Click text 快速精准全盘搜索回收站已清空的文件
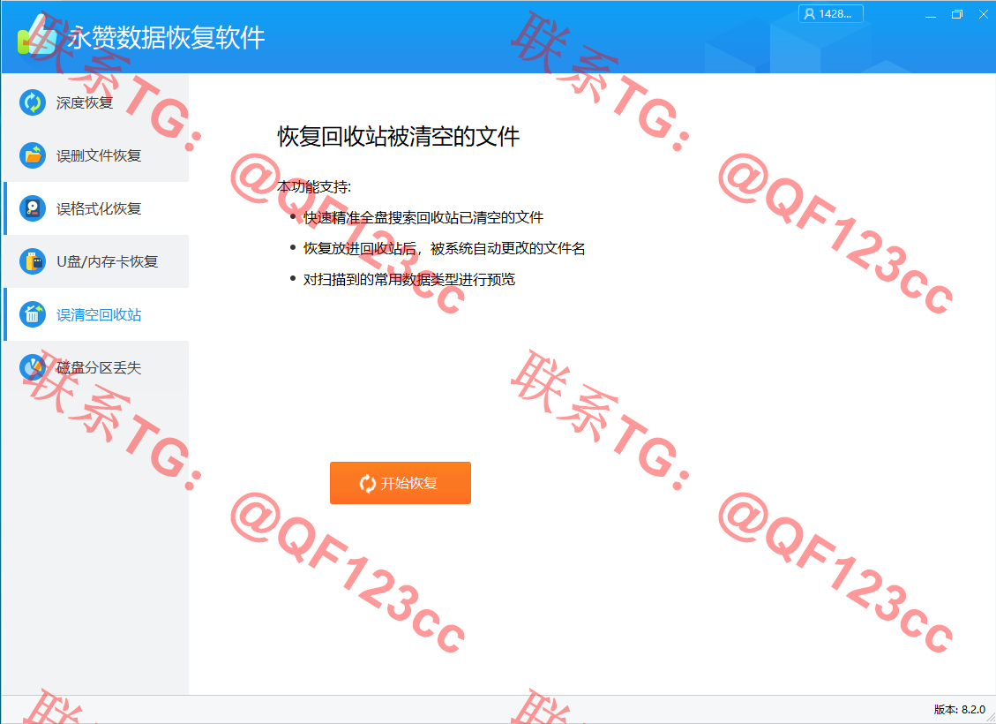 pyautogui.click(x=423, y=217)
